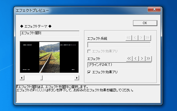Click the empty エフェクト系統 text field
Image resolution: width=177 pixels, height=111 pixels.
click(x=119, y=45)
